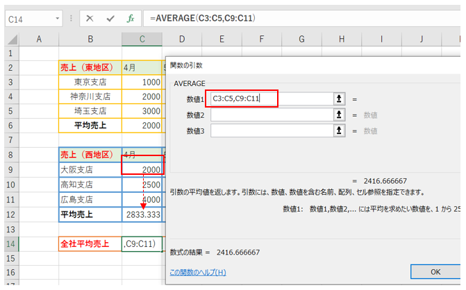Select cell containing 東京支店
Screen dimensions: 466x290
(90, 82)
